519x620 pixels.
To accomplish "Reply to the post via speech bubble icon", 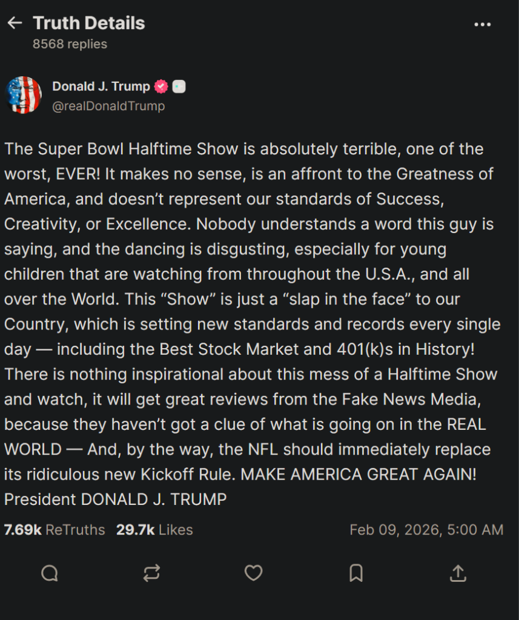I will click(x=50, y=573).
